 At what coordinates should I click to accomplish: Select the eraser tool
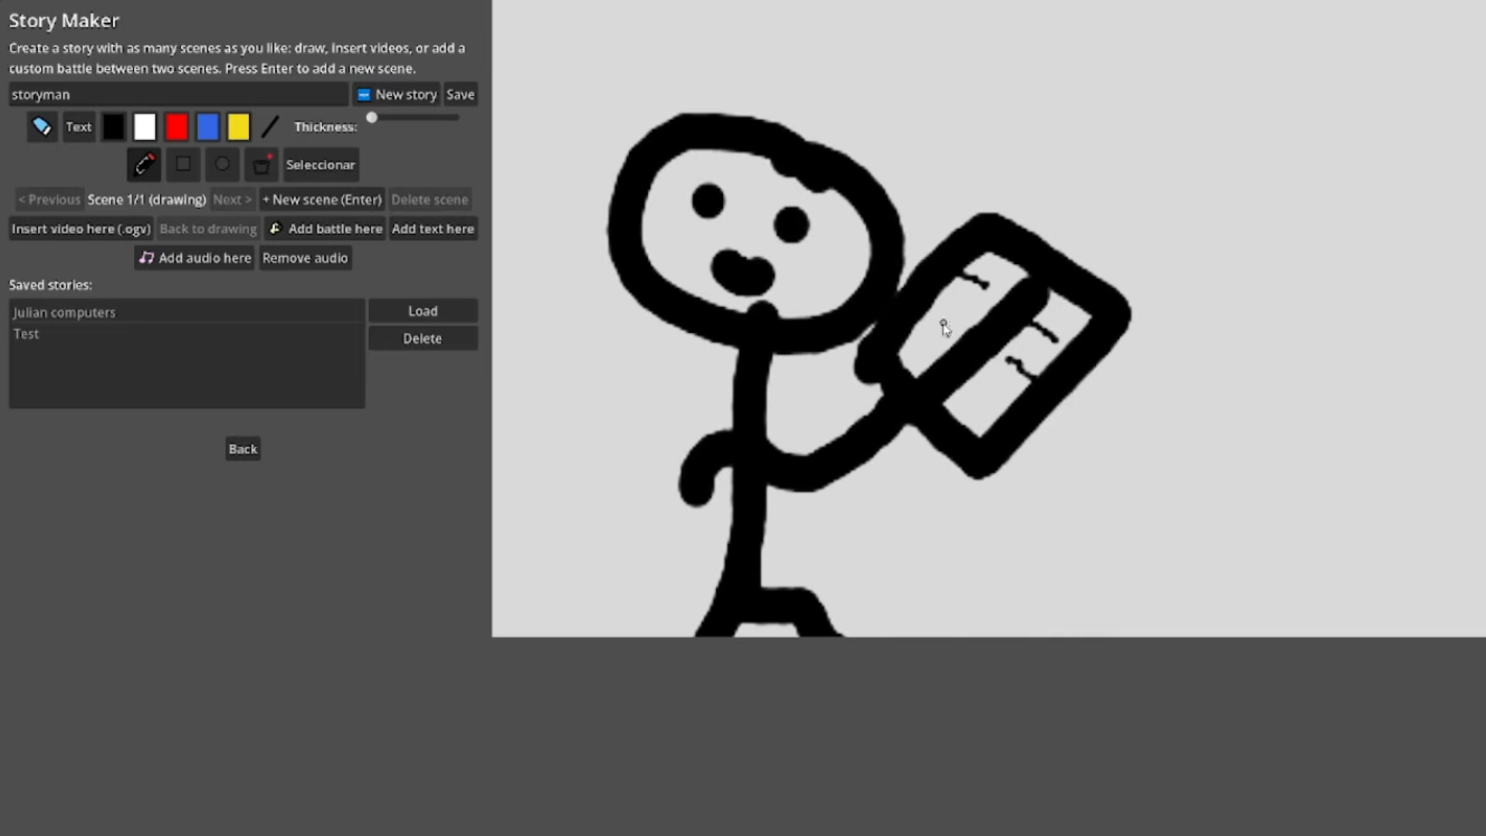tap(42, 127)
